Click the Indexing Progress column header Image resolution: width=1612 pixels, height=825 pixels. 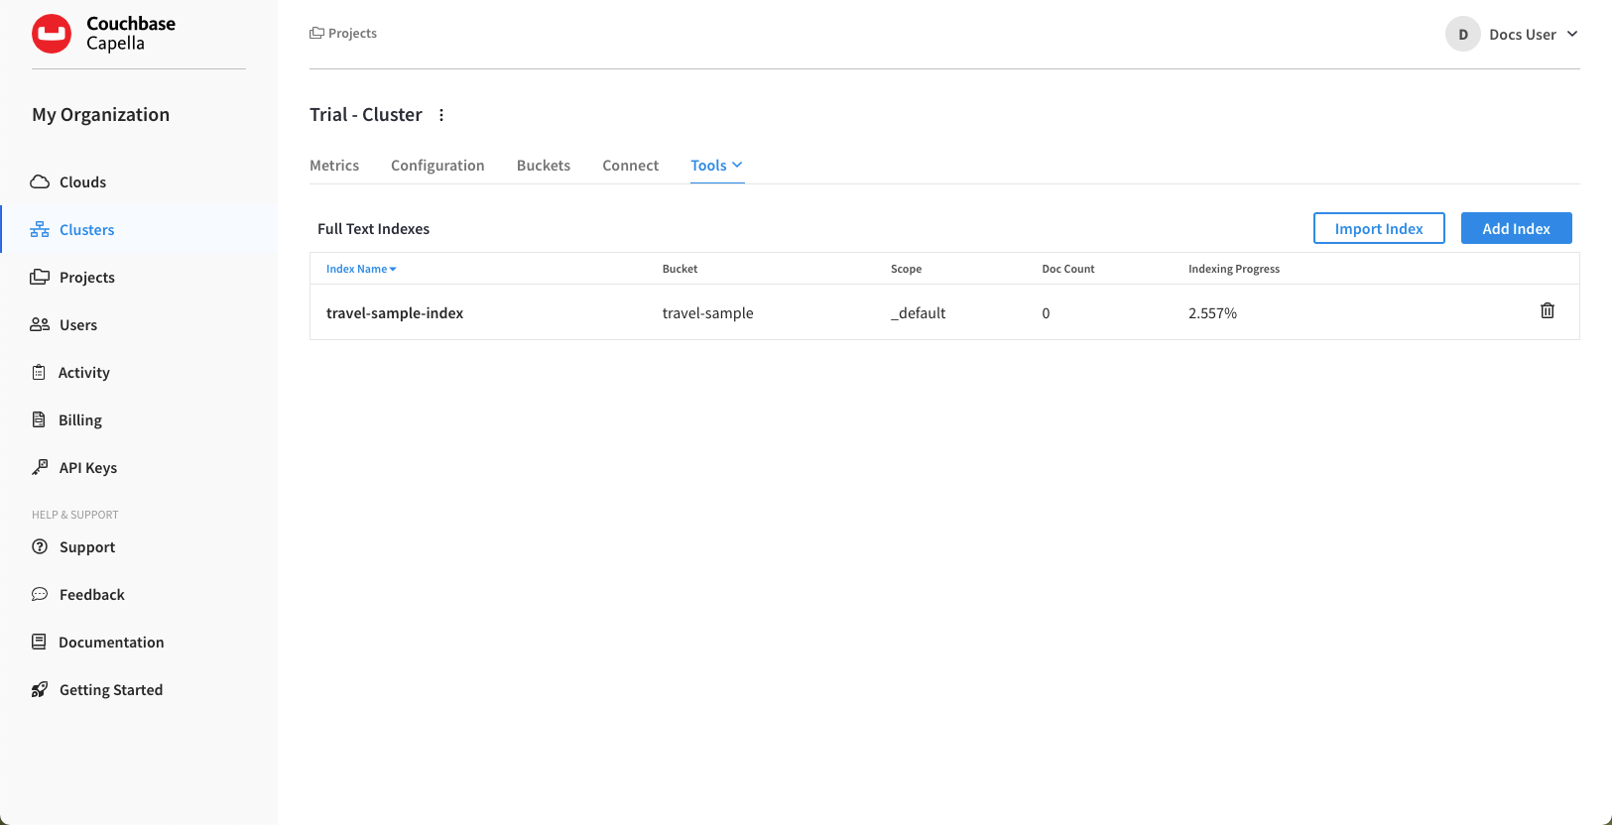[x=1234, y=269]
